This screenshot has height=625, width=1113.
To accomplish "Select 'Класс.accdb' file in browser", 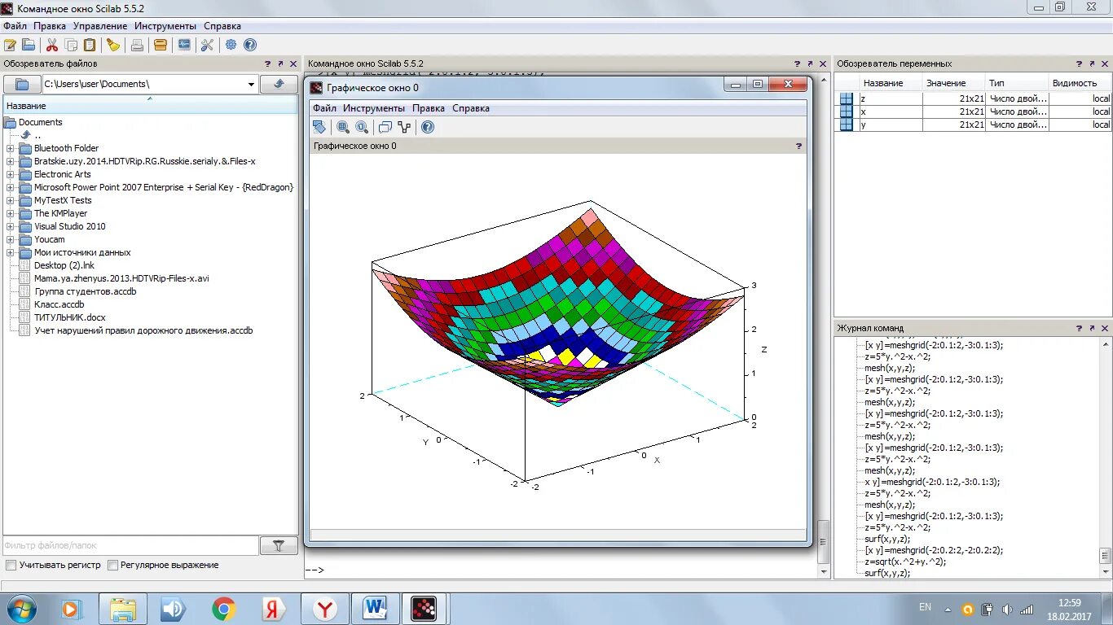I will (59, 304).
